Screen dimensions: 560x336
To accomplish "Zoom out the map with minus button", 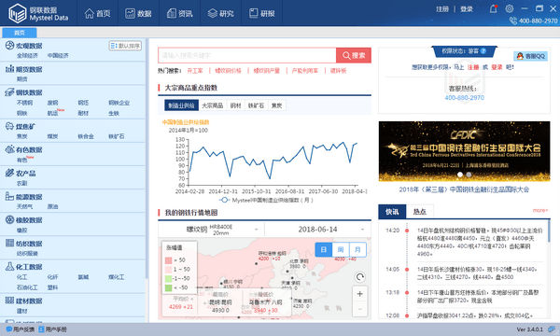I will [x=360, y=309].
